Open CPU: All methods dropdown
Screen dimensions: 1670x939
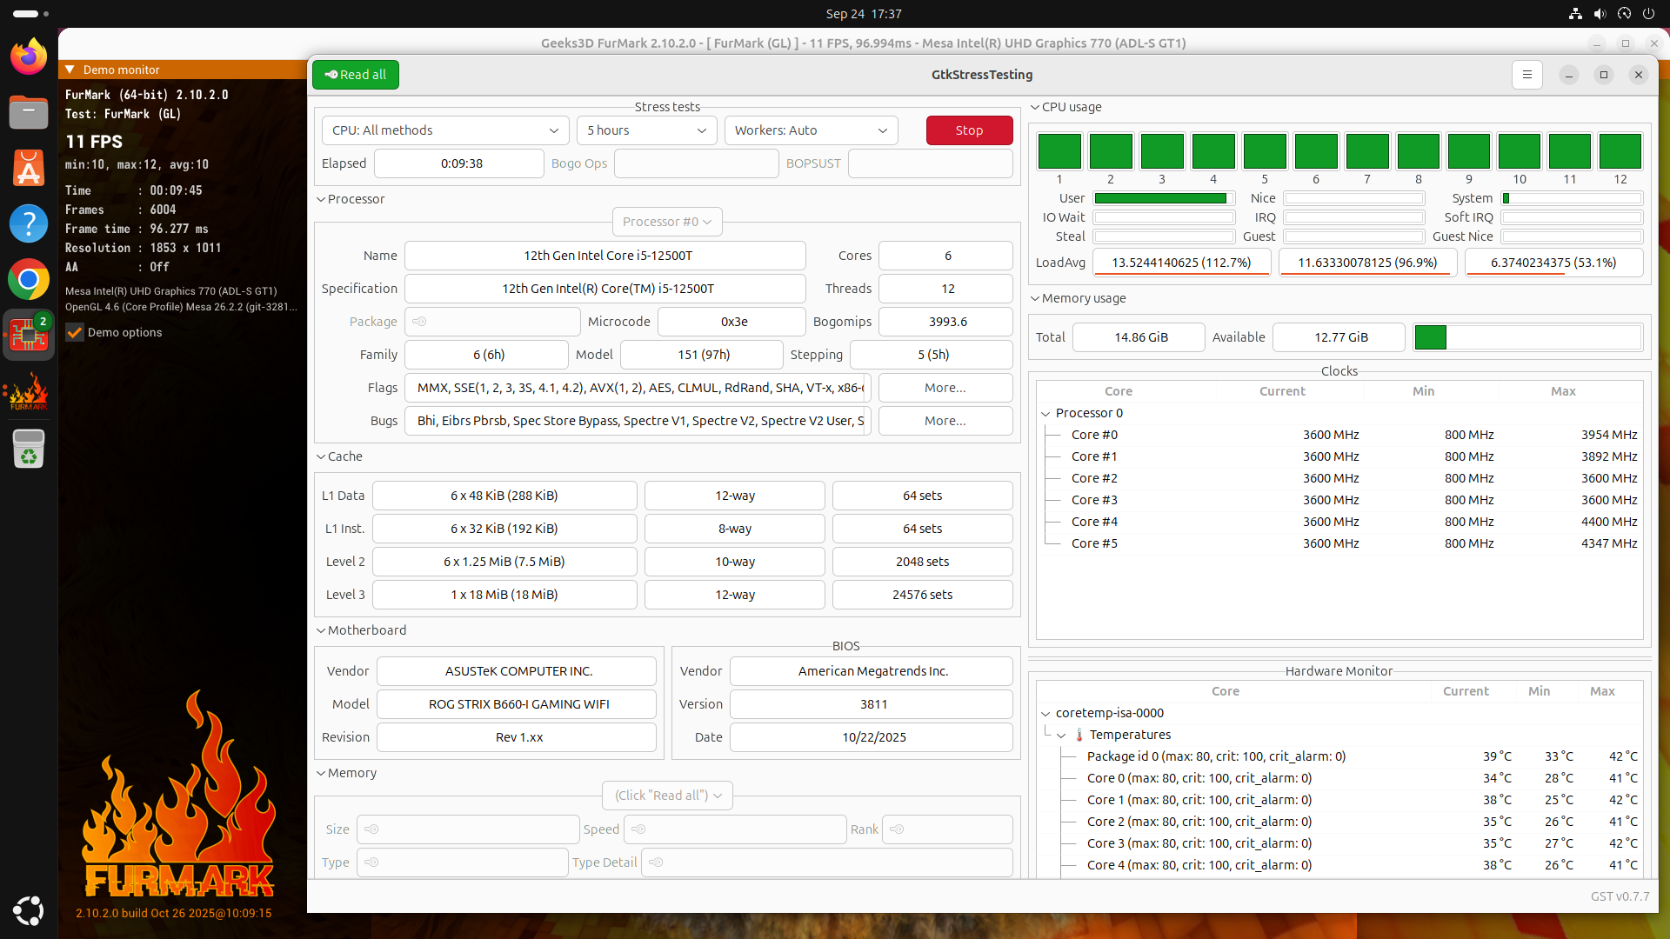point(445,130)
